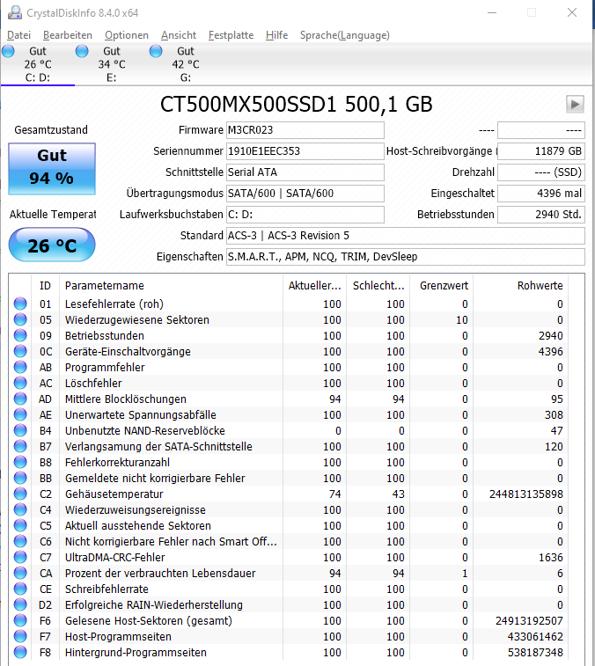
Task: Click status icon of Mittlere Blocklöschungen row
Action: coord(20,399)
